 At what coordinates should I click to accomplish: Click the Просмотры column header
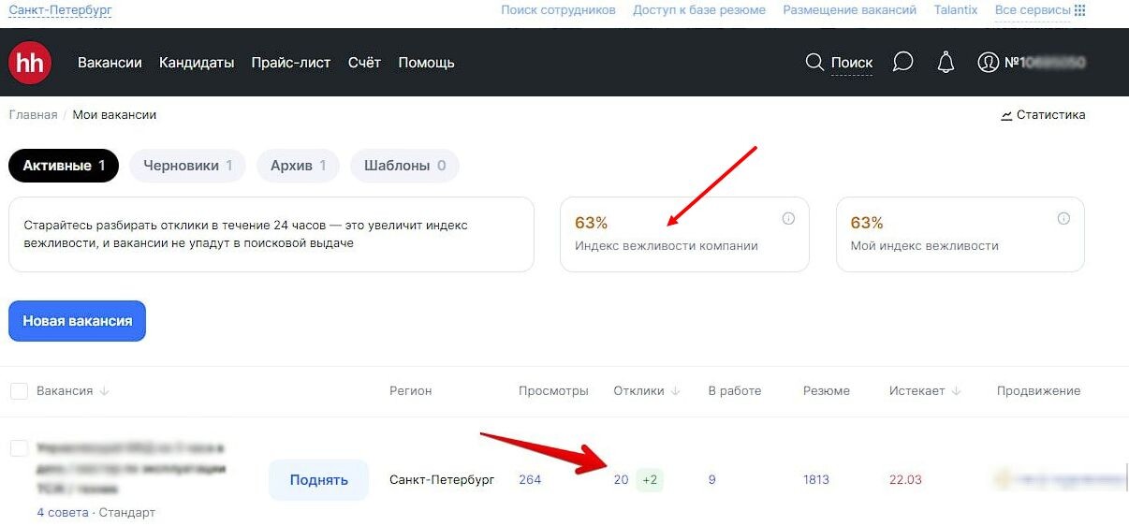coord(553,391)
